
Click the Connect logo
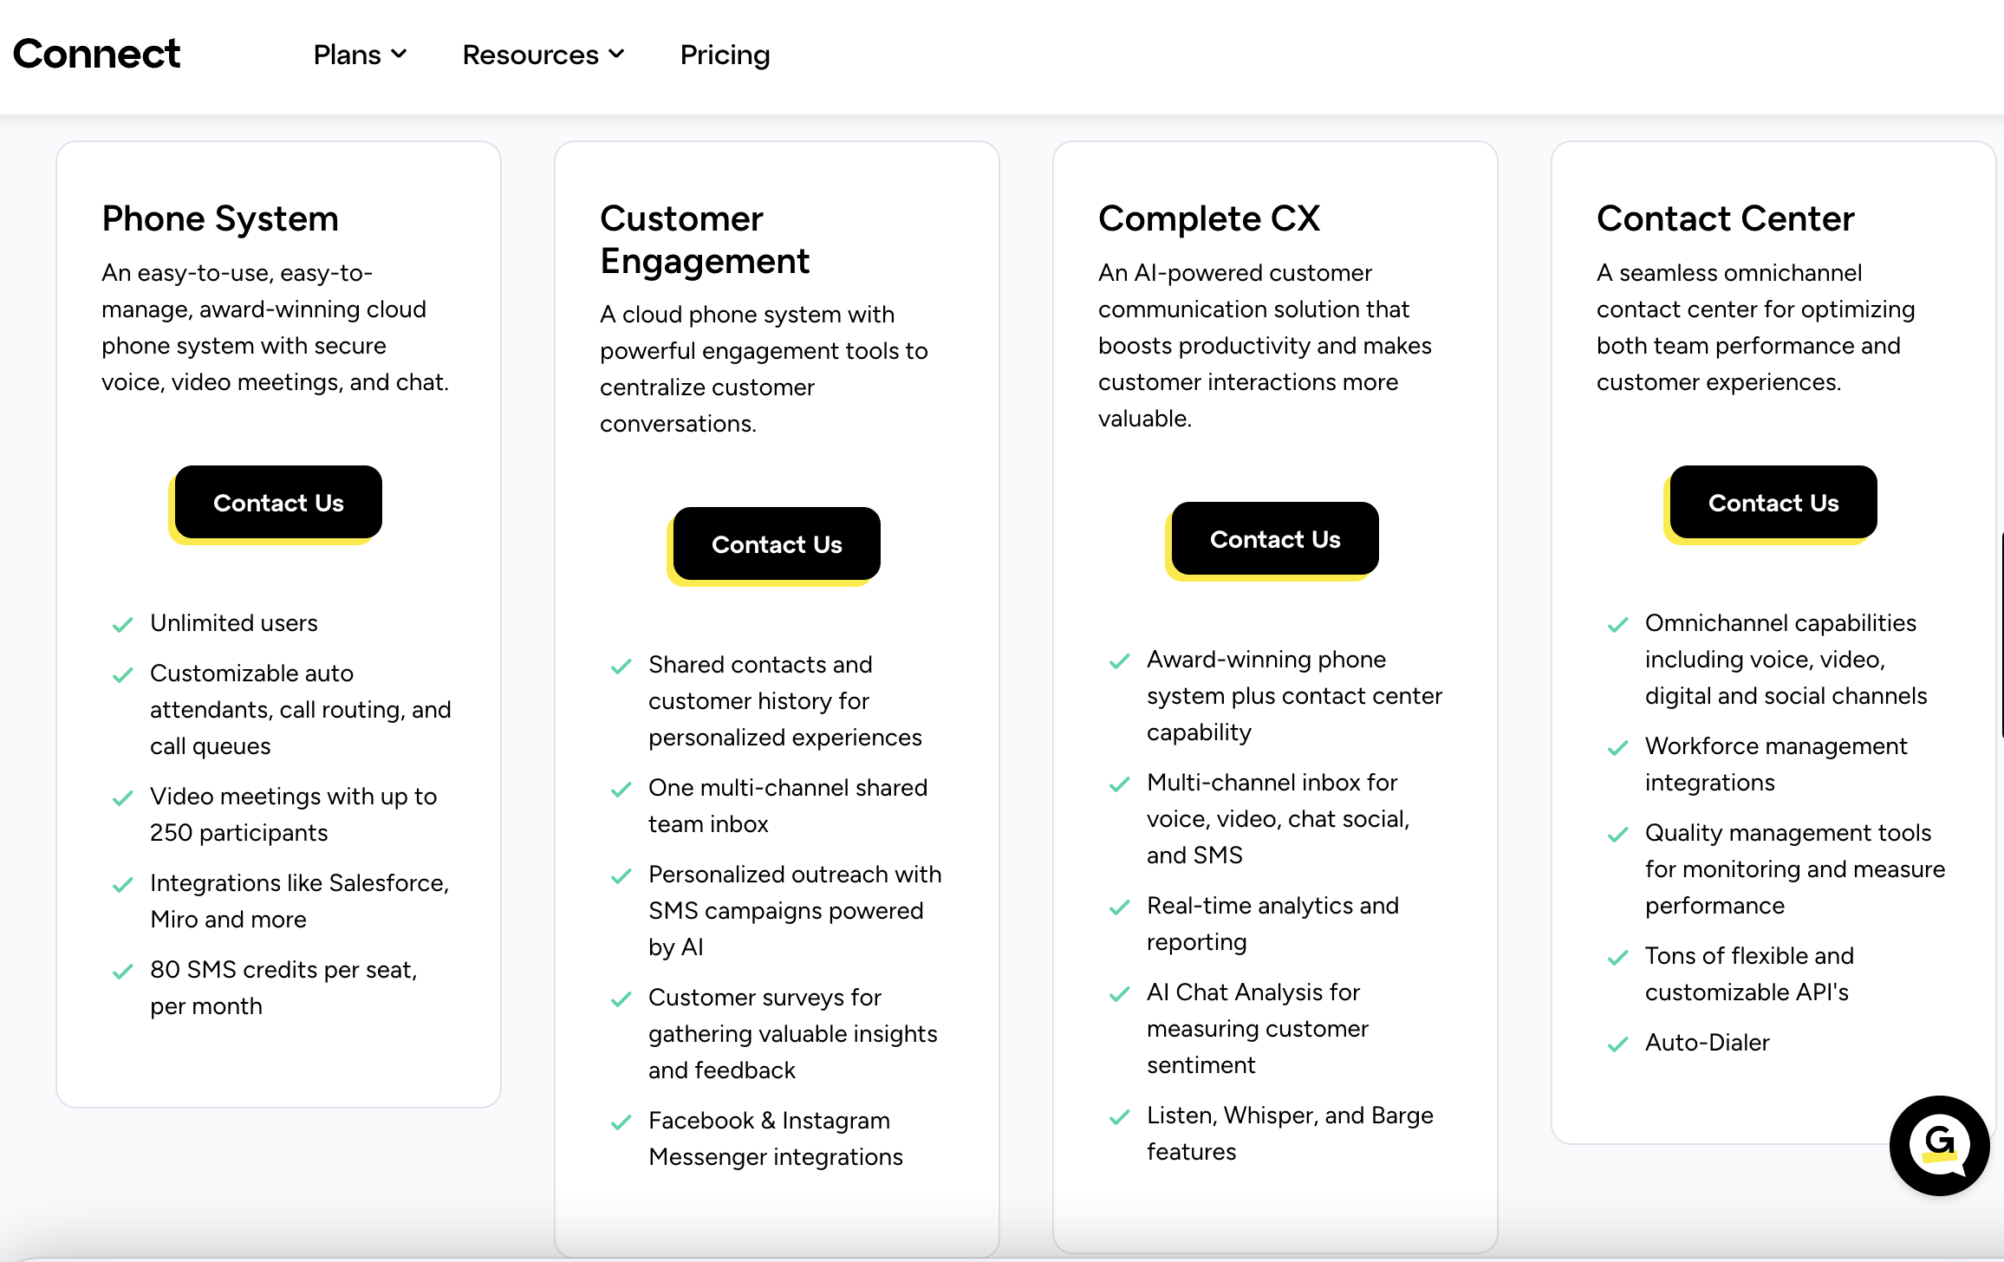[x=96, y=54]
